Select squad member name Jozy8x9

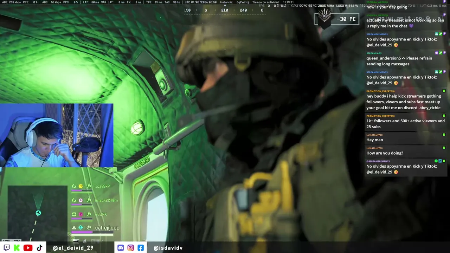click(103, 186)
